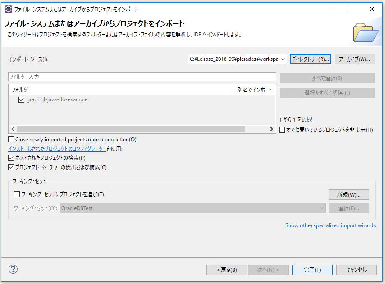The image size is (385, 284).
Task: Open the import source path dropdown
Action: tap(283, 59)
